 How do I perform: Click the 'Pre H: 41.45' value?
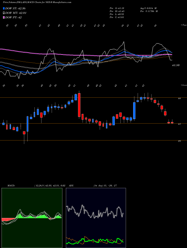pos(117,11)
